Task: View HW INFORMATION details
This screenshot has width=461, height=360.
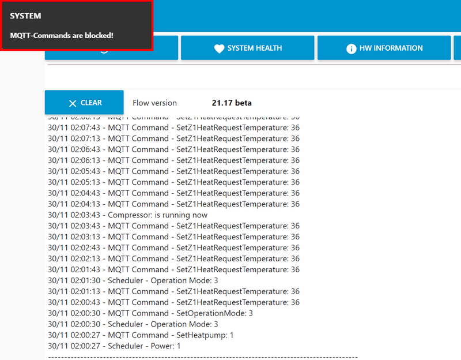Action: point(384,48)
